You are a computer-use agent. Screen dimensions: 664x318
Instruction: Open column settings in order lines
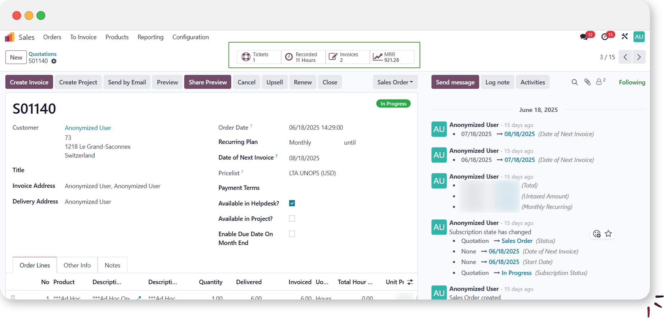point(410,282)
